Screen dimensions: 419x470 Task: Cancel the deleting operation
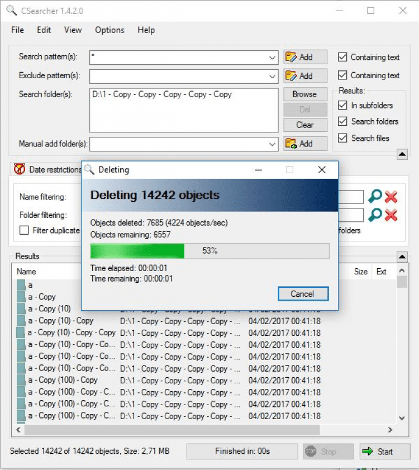(x=302, y=294)
